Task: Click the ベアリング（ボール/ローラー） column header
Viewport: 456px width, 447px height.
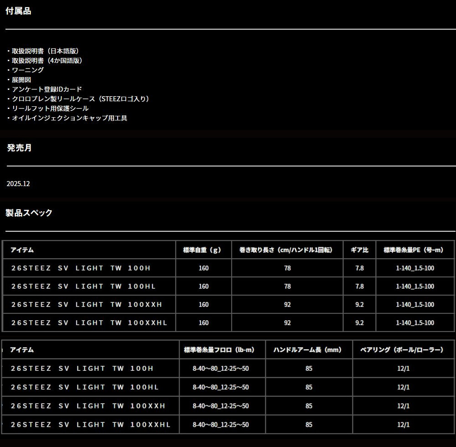Action: click(x=401, y=350)
